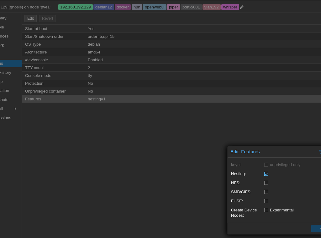Check Create Device Nodes Experimental box
The image size is (321, 238).
point(266,210)
